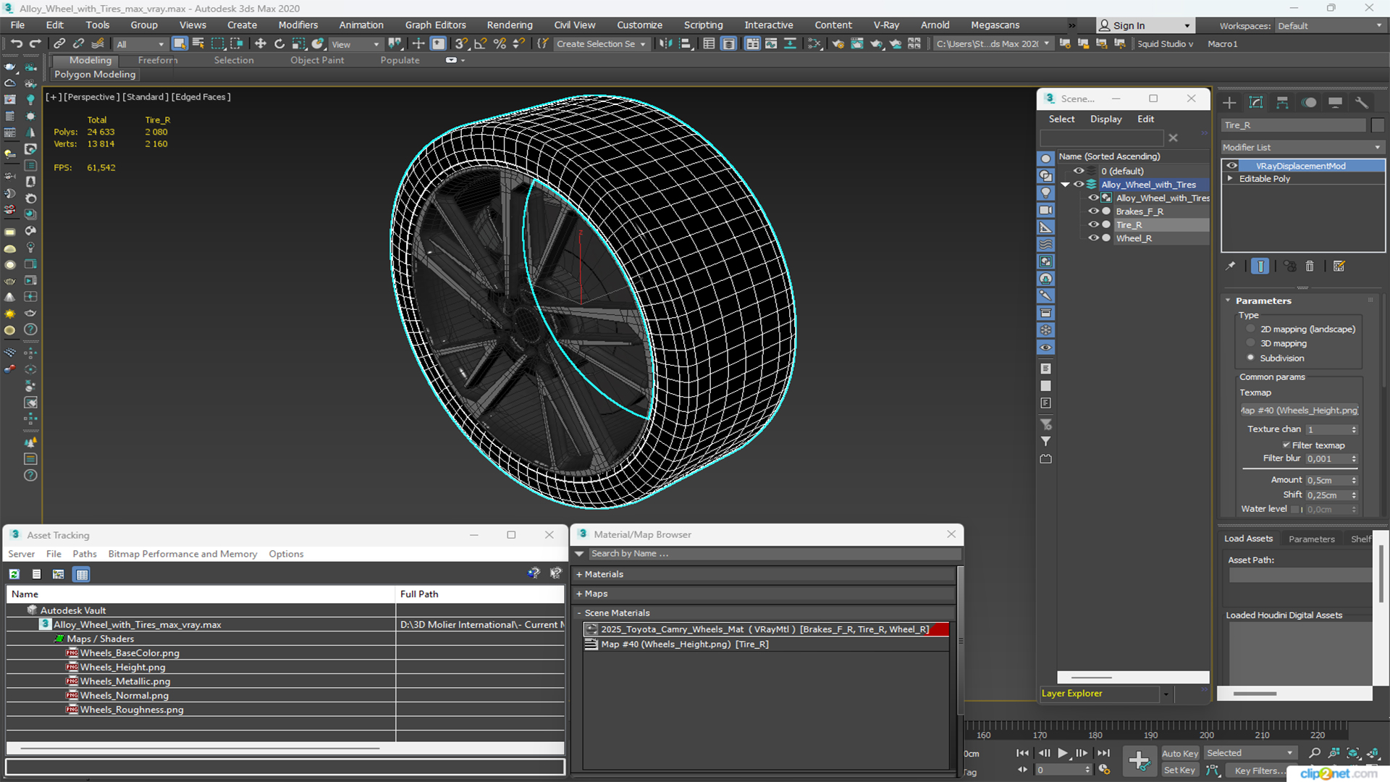Activate the Select Object tool

pos(180,44)
